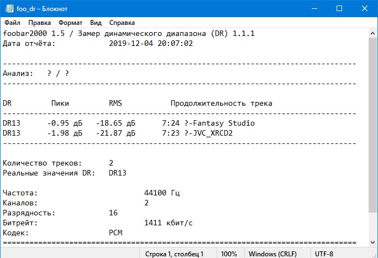Click the peak value '-1.98 дБ'

pyautogui.click(x=65, y=133)
